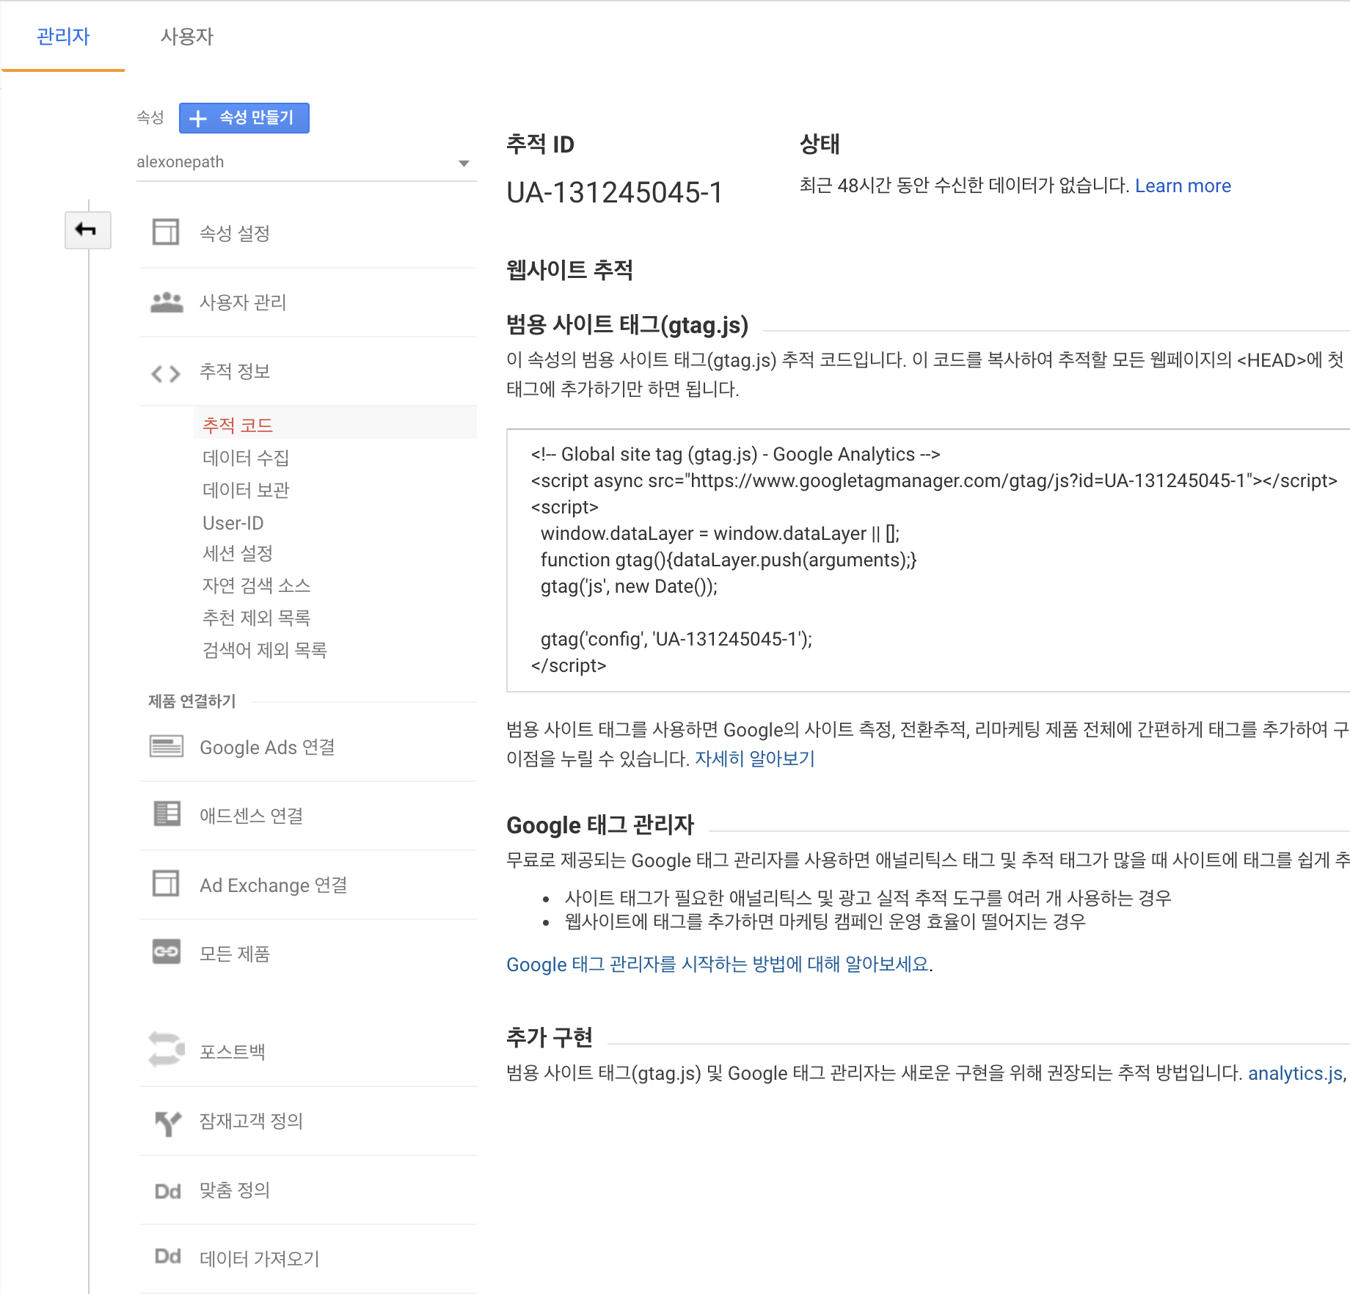Switch to the 관리자 tab
The image size is (1350, 1294).
(x=63, y=37)
